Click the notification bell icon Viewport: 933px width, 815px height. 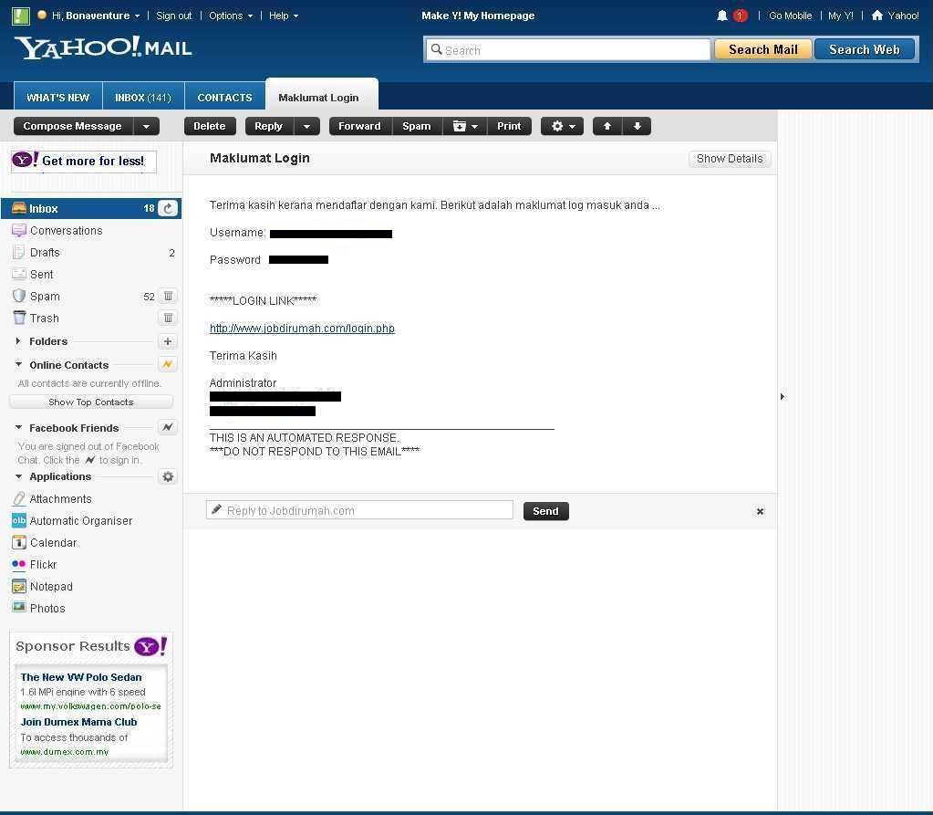pos(721,16)
